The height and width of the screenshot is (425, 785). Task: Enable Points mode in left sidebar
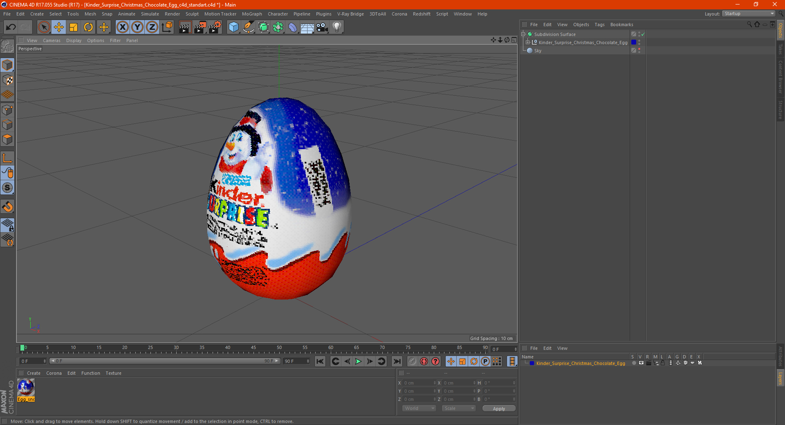point(7,110)
